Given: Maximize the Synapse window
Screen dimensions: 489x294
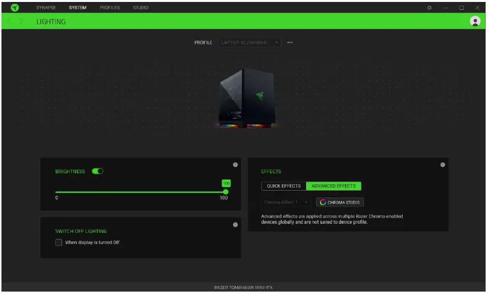Looking at the screenshot, I should tap(461, 8).
